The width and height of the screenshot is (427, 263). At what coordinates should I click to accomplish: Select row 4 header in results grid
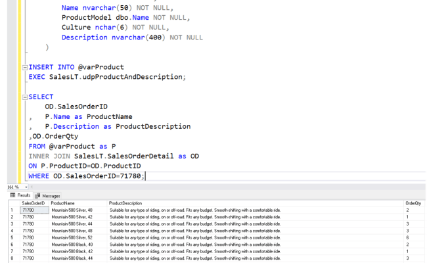pyautogui.click(x=14, y=231)
